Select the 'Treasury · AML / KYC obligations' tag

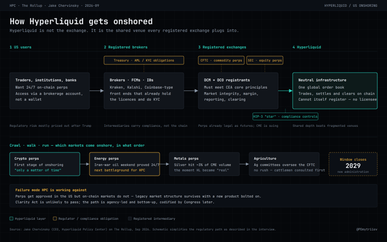point(144,60)
